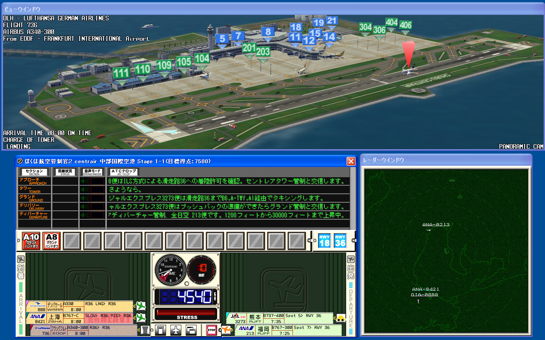Image resolution: width=545 pixels, height=340 pixels.
Task: Click spot marker 111 in the view window
Action: [x=121, y=74]
